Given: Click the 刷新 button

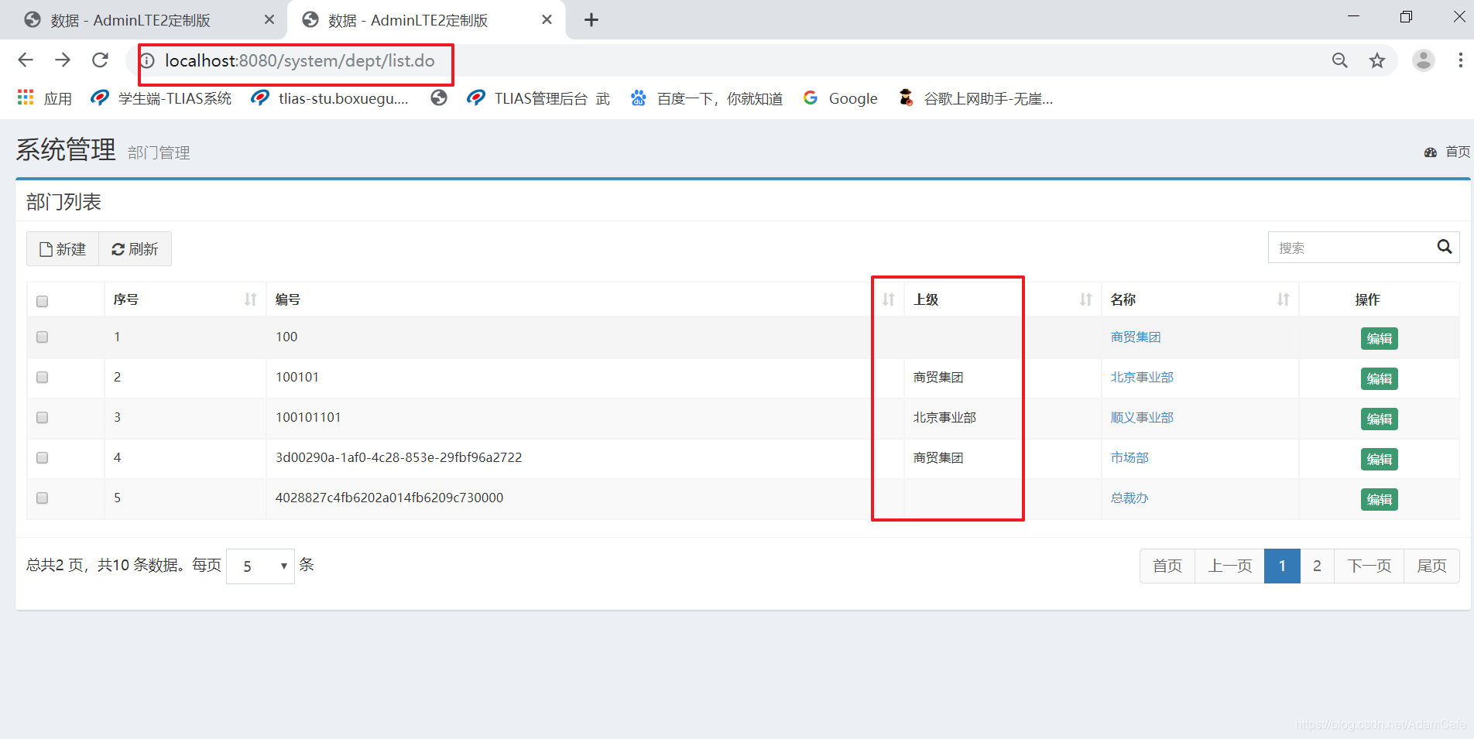Looking at the screenshot, I should coord(135,249).
